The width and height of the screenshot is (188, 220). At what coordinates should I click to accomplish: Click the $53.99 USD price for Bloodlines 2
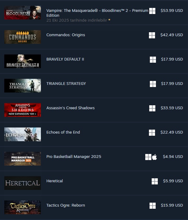pyautogui.click(x=172, y=11)
